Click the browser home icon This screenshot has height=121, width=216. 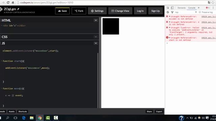point(13,3)
